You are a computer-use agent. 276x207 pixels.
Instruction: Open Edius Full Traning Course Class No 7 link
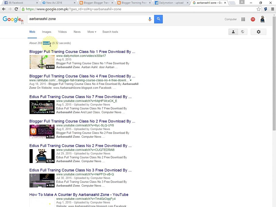(x=80, y=97)
